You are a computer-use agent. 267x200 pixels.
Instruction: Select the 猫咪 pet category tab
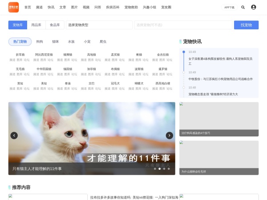tap(56, 41)
